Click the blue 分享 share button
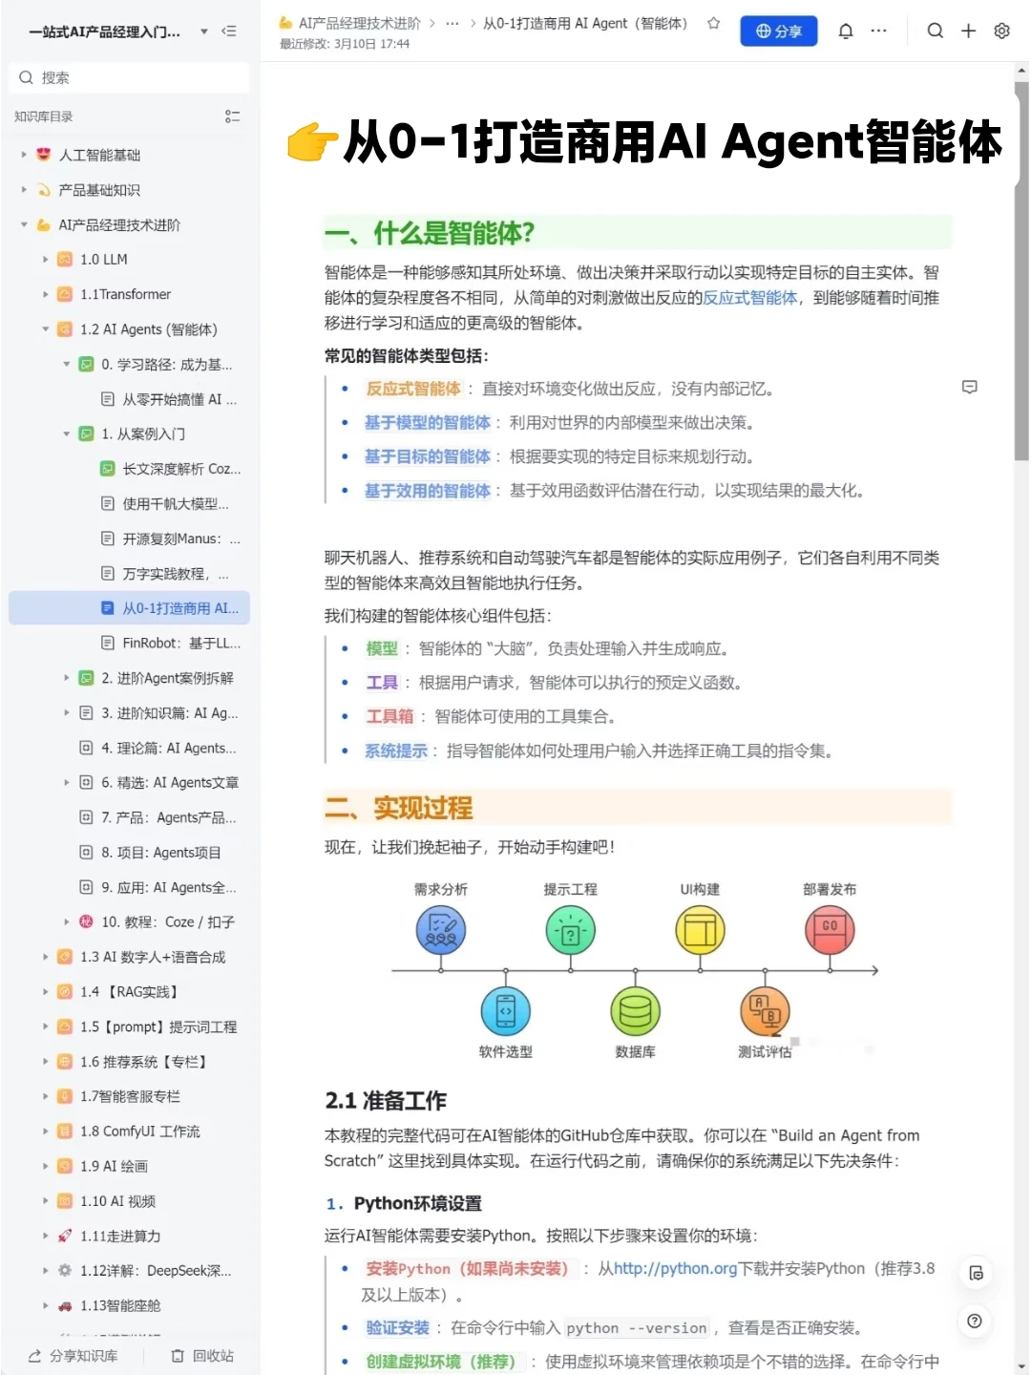 (x=779, y=31)
